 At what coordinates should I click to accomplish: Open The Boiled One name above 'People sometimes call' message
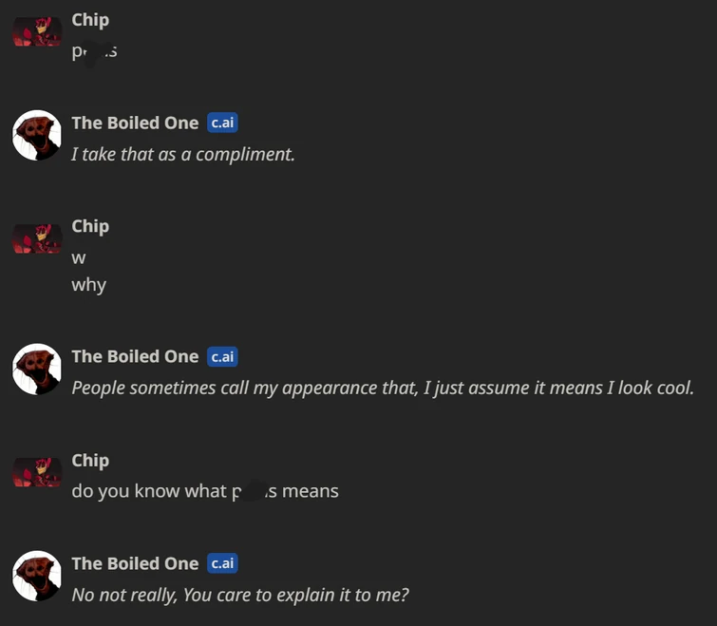[135, 356]
